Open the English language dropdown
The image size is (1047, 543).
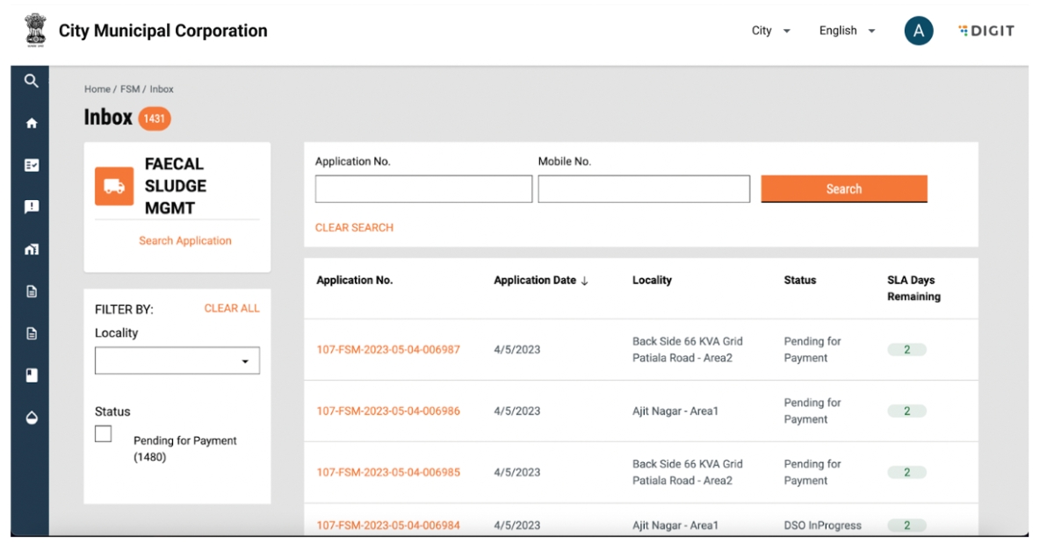[847, 31]
